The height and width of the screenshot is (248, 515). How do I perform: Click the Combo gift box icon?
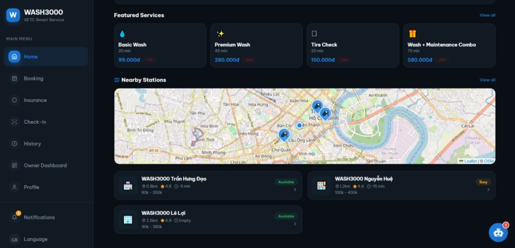[412, 33]
